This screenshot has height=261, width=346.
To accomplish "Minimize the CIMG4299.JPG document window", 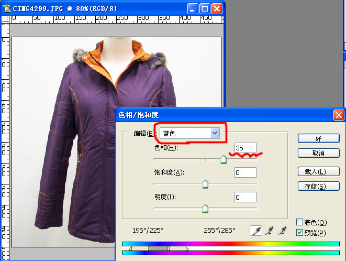I will [x=193, y=8].
